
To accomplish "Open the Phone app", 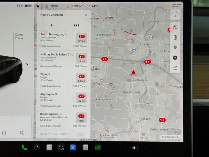I will coord(24,148).
